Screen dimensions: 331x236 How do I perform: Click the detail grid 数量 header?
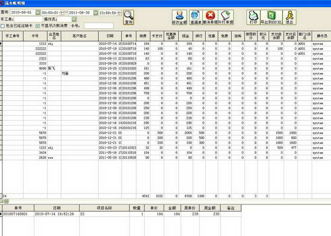137,208
